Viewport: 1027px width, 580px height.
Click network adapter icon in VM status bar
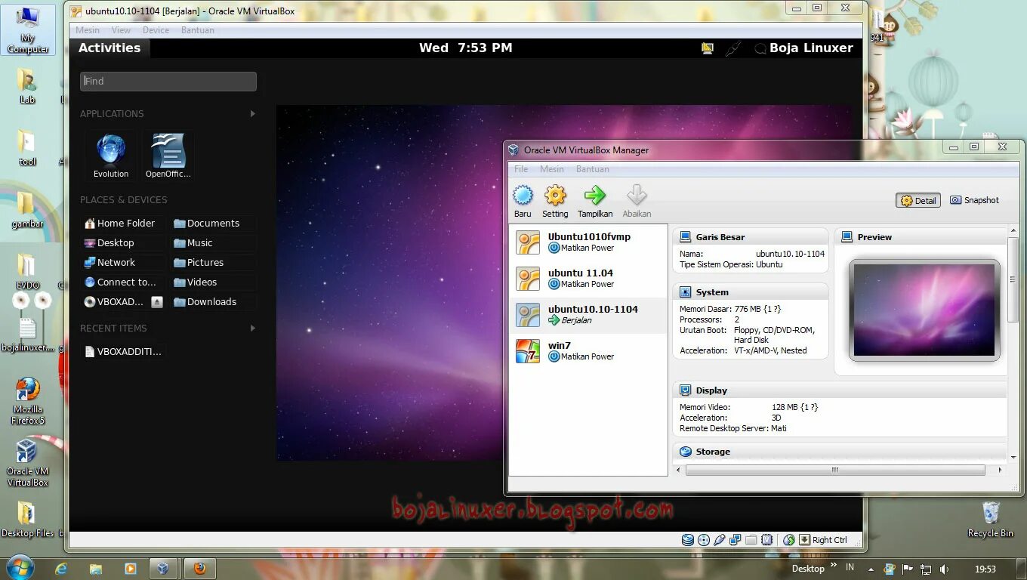pyautogui.click(x=736, y=540)
